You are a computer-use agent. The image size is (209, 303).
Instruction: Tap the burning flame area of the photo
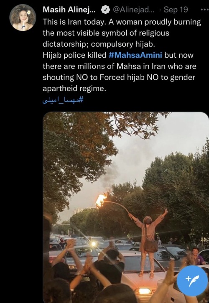click(101, 200)
